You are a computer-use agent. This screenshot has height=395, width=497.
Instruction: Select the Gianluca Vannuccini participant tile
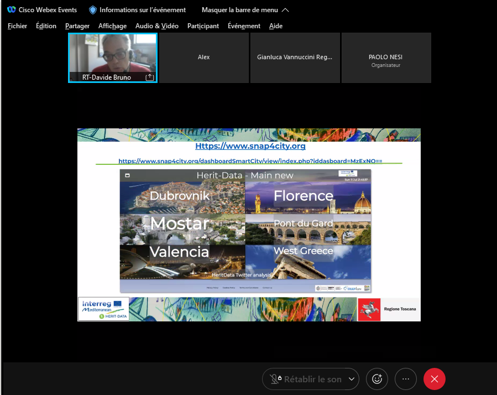coord(295,58)
